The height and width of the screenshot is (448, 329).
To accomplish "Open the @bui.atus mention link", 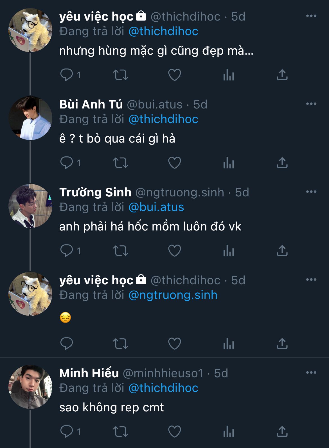I will click(156, 207).
